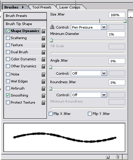Viewport: 133px width, 160px height.
Task: Toggle lock icon for Texture
Action: click(x=43, y=45)
